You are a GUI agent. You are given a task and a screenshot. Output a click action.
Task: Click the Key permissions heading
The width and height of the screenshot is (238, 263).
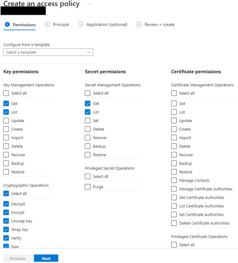point(21,72)
